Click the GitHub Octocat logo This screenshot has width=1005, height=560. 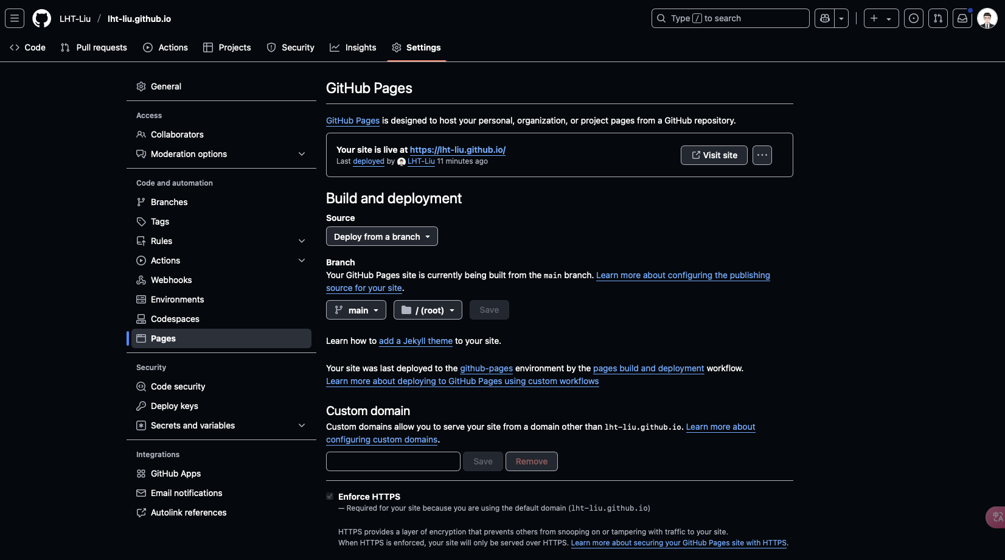click(x=42, y=18)
